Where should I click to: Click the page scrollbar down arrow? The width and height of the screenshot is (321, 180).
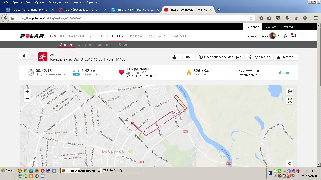(319, 165)
